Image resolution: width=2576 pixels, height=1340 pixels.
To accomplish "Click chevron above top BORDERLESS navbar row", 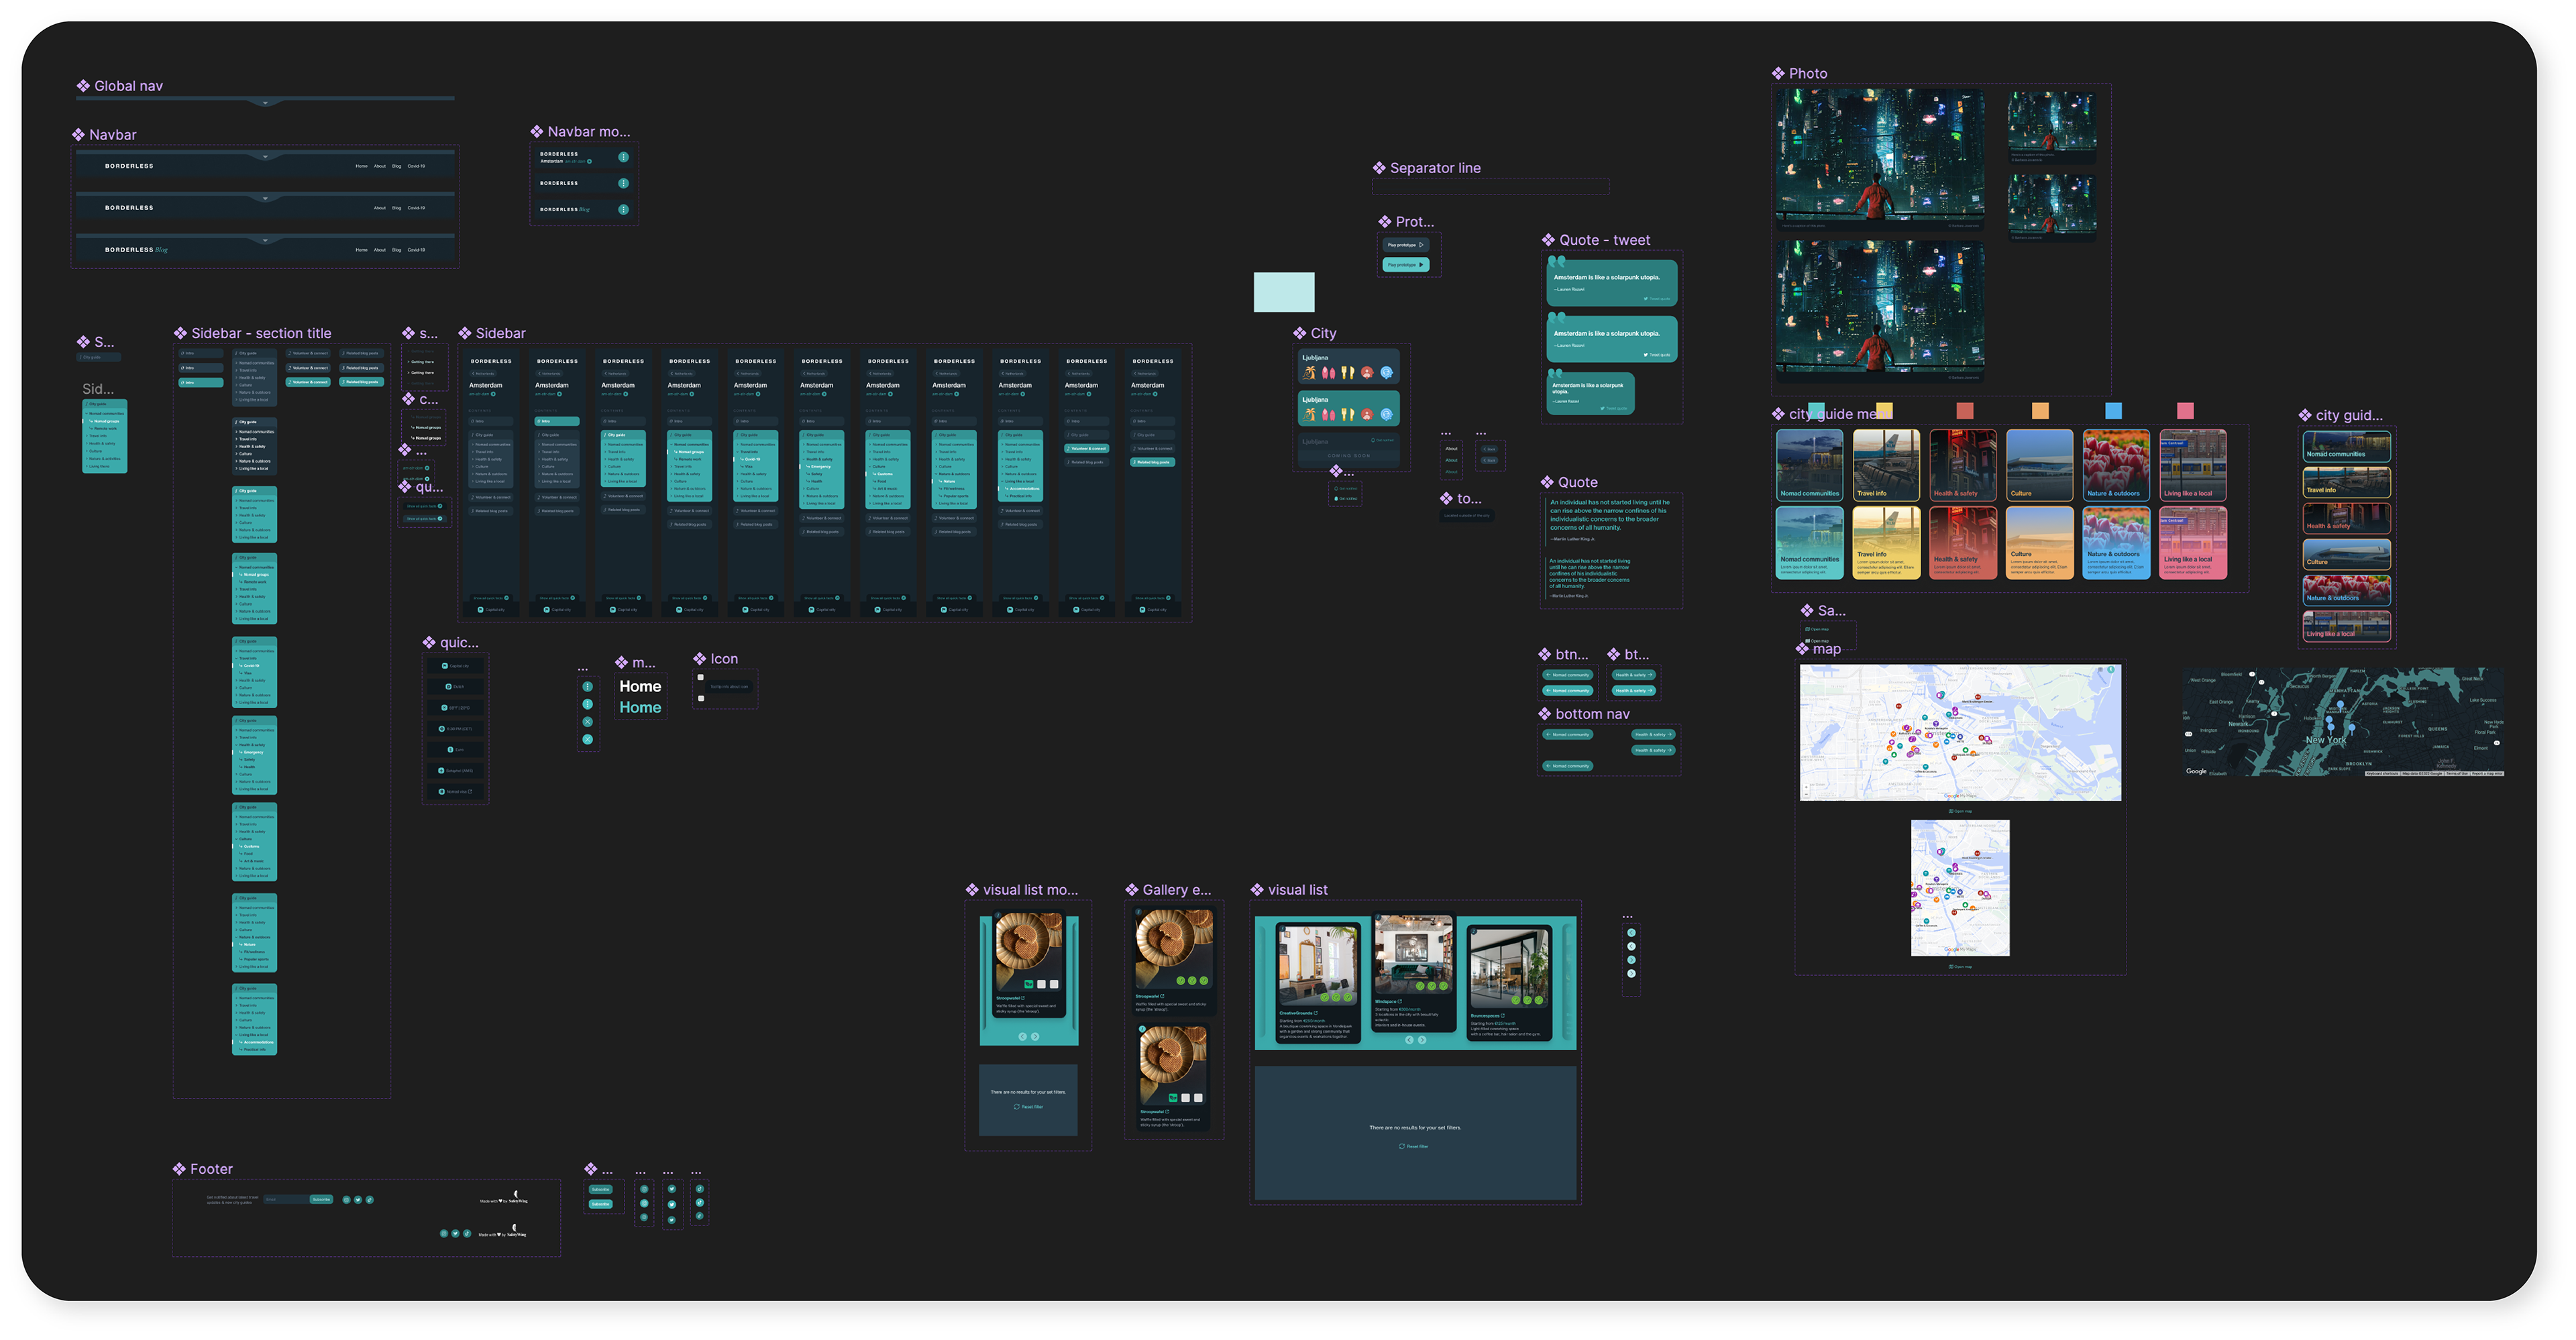I will 265,157.
